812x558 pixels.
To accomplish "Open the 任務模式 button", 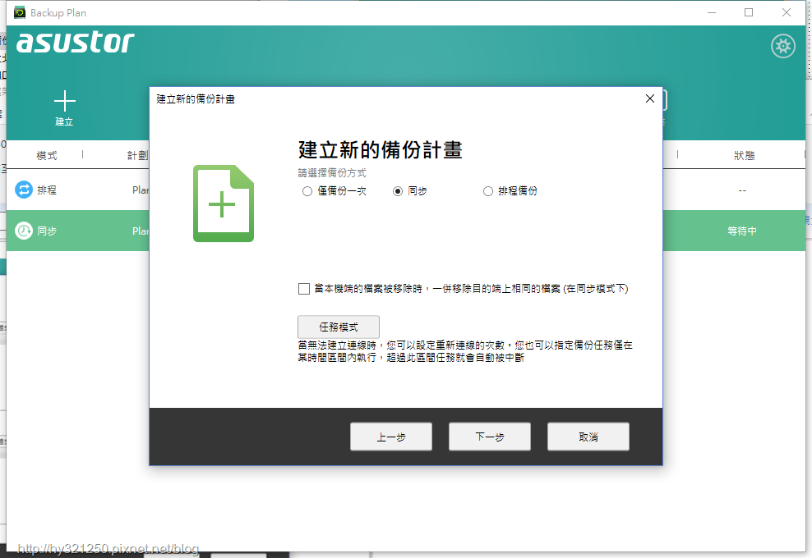I will [x=339, y=327].
